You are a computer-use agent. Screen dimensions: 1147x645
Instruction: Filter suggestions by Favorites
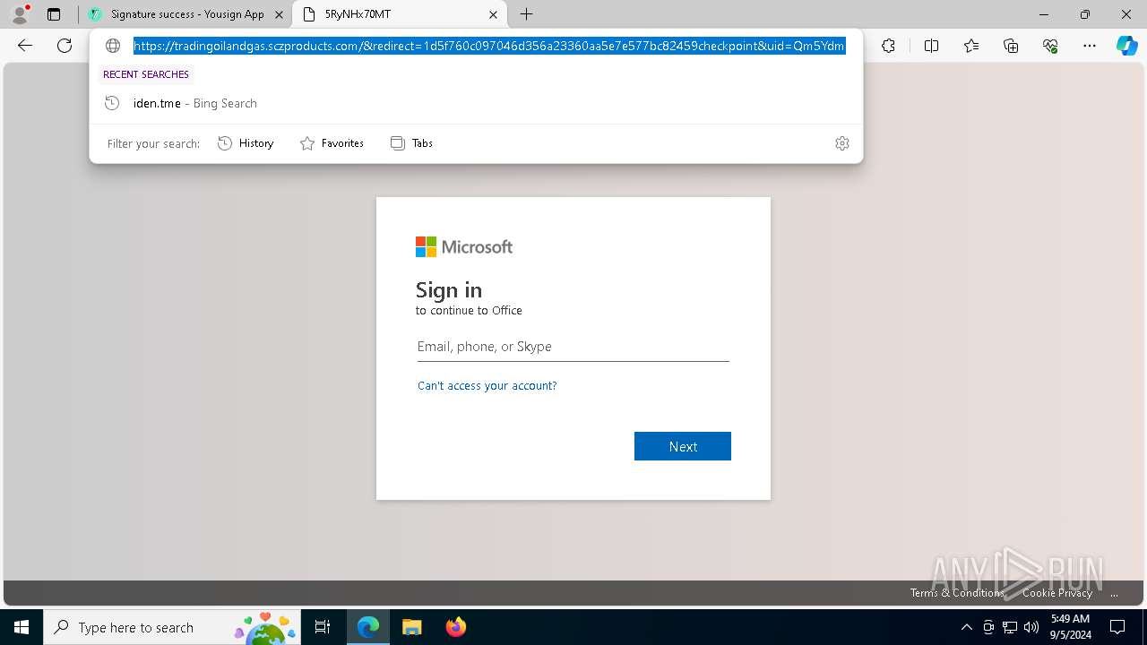[332, 143]
